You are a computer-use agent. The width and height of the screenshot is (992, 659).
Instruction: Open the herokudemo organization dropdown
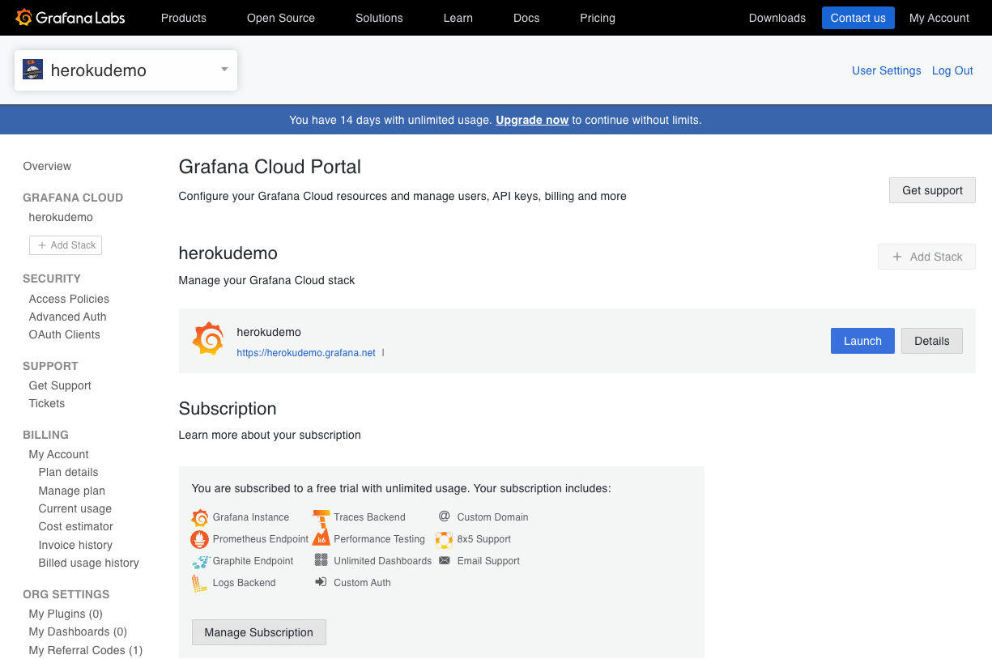point(126,70)
